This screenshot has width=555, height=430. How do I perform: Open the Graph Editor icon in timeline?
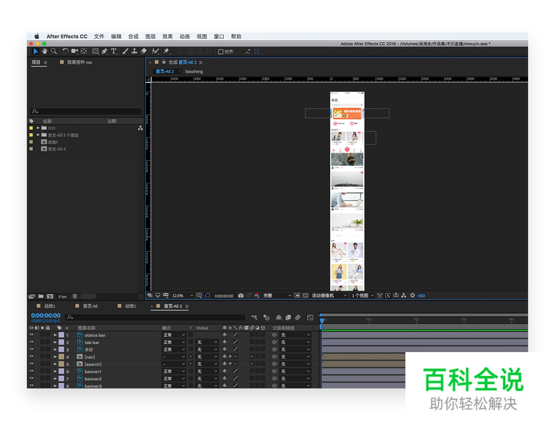(310, 317)
